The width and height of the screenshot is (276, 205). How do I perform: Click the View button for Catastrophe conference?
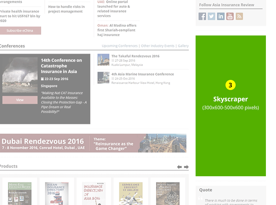click(x=20, y=100)
